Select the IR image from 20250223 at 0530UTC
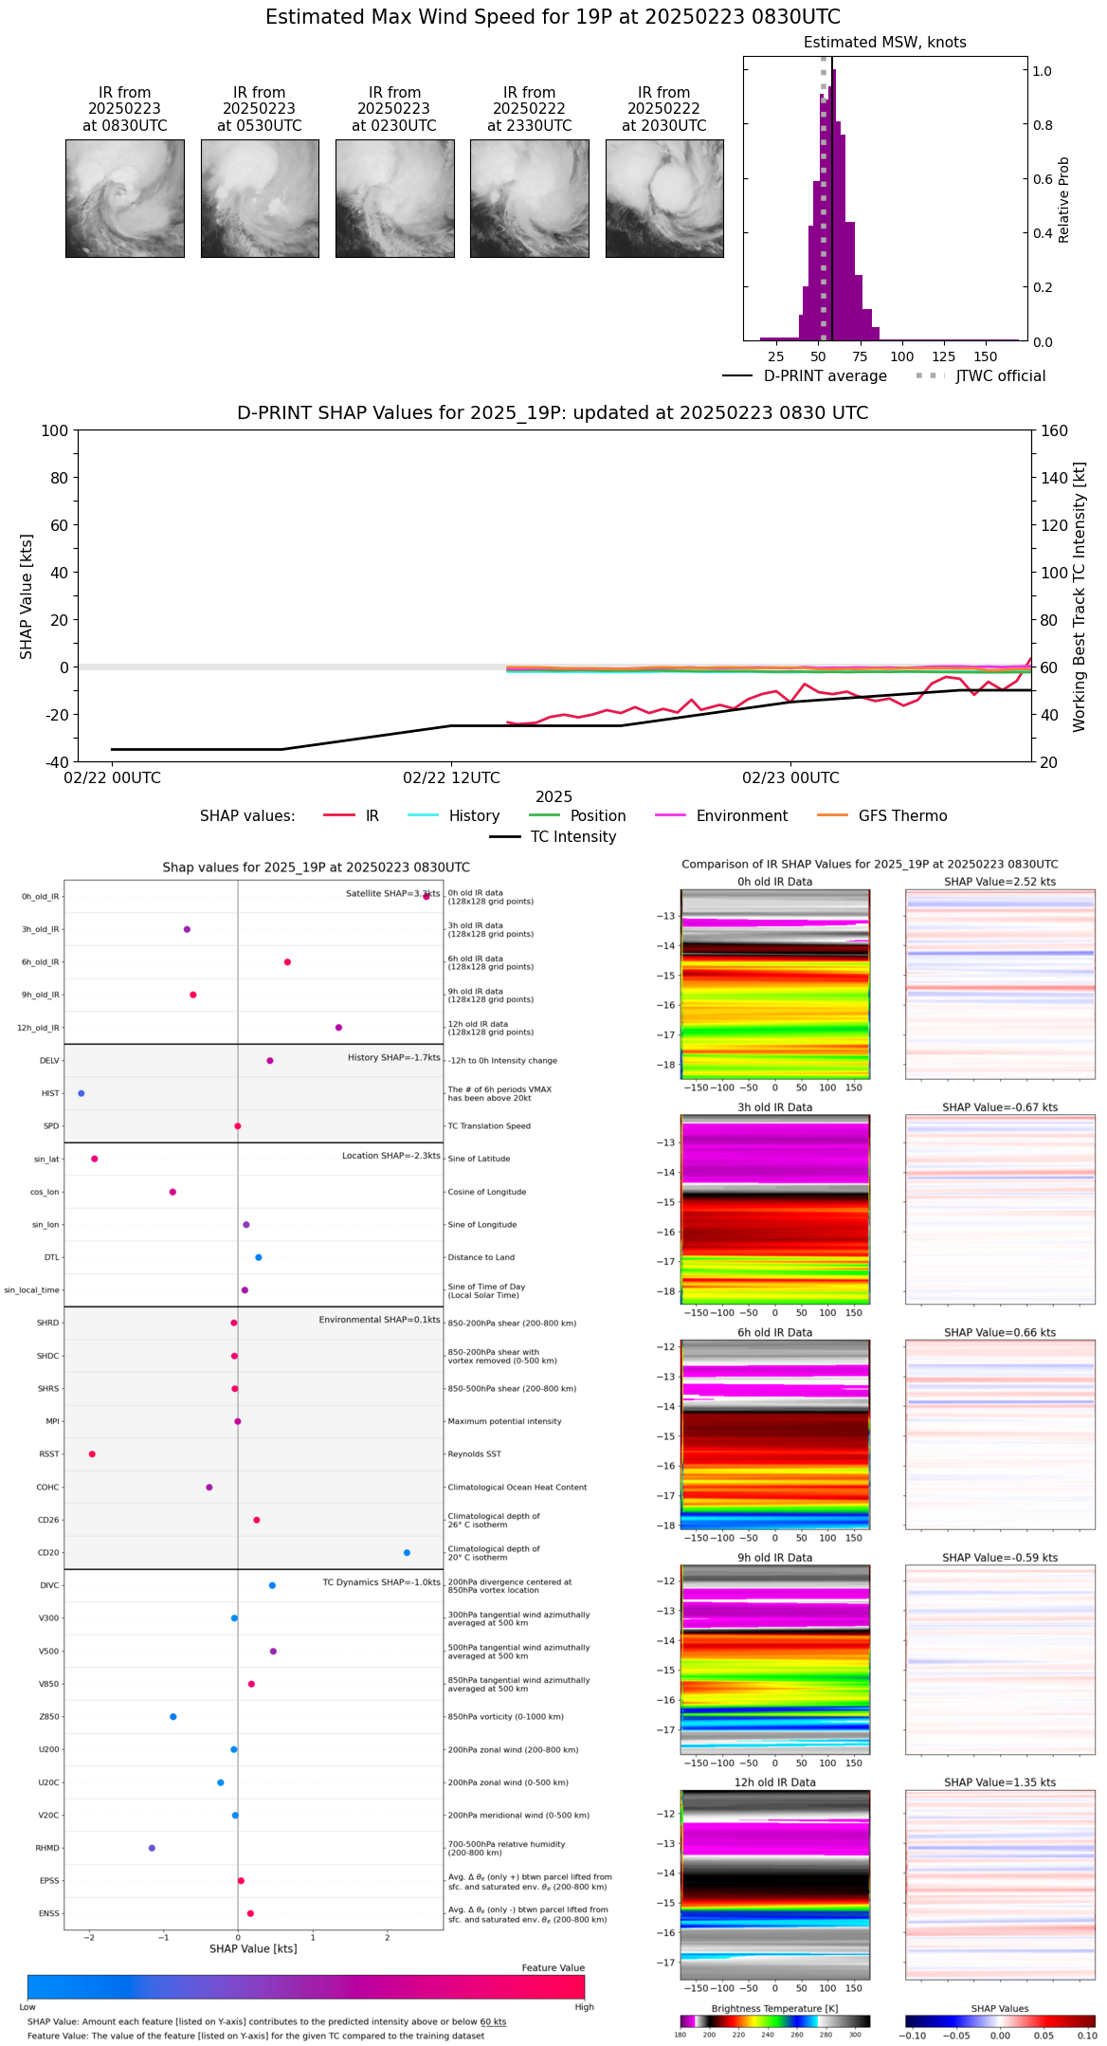 click(x=259, y=198)
